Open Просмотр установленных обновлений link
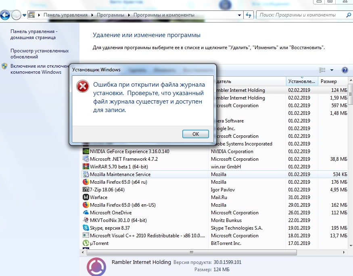The image size is (353, 276). (40, 54)
